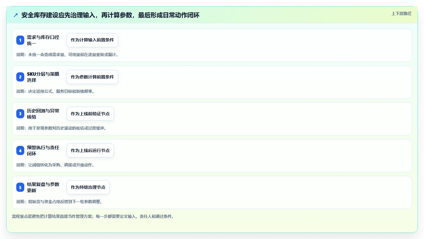Click the arrow icon beside the header title
Image resolution: width=424 pixels, height=239 pixels.
pyautogui.click(x=16, y=15)
